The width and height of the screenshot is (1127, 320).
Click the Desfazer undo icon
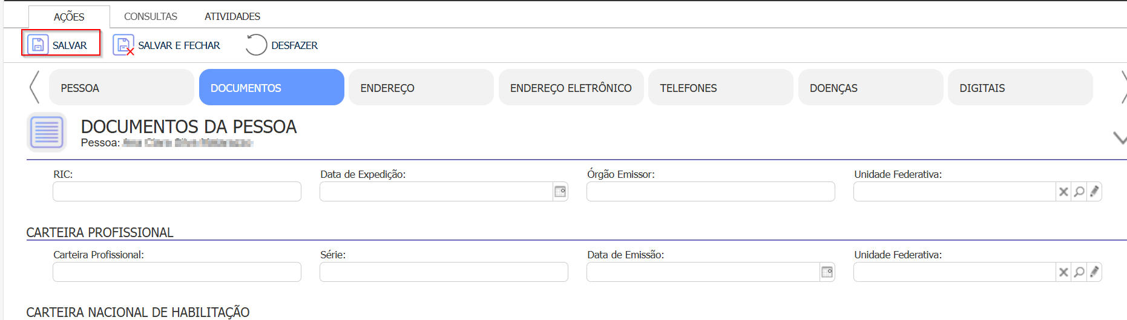[x=256, y=45]
